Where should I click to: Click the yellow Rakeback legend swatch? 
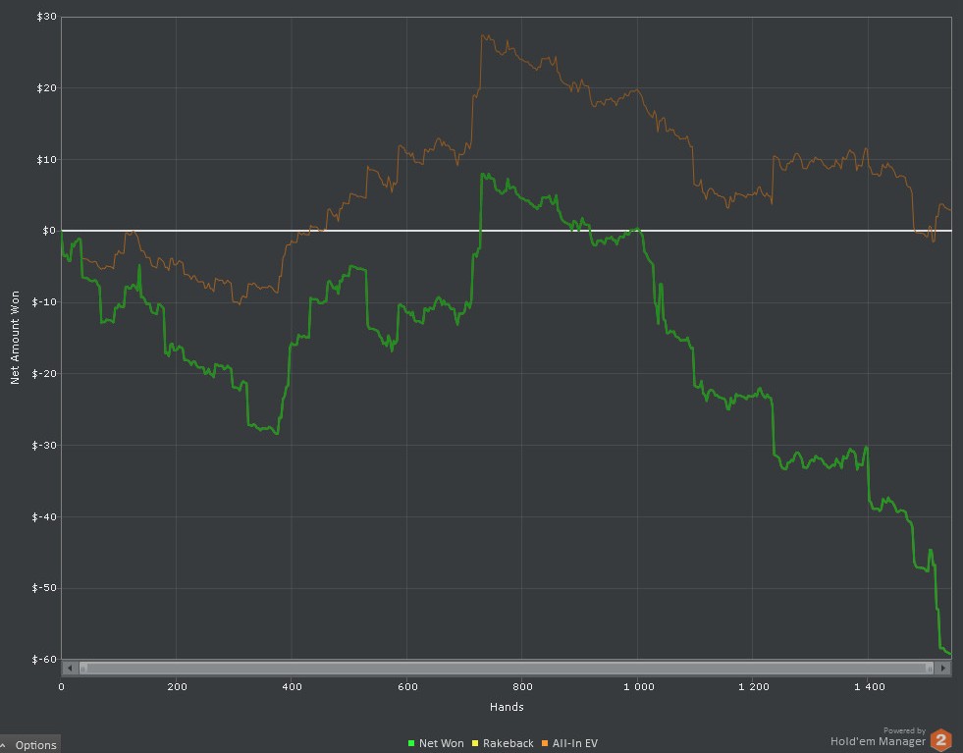point(475,744)
